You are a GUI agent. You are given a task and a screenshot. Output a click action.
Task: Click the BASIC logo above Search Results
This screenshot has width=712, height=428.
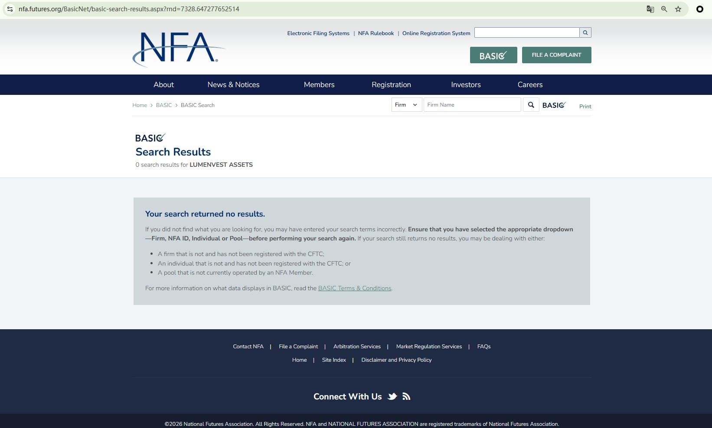coord(150,138)
